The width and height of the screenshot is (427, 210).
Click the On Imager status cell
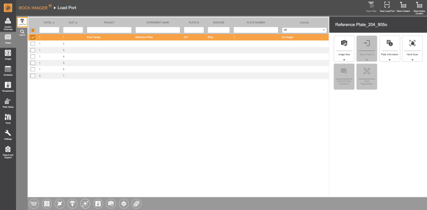[x=288, y=37]
